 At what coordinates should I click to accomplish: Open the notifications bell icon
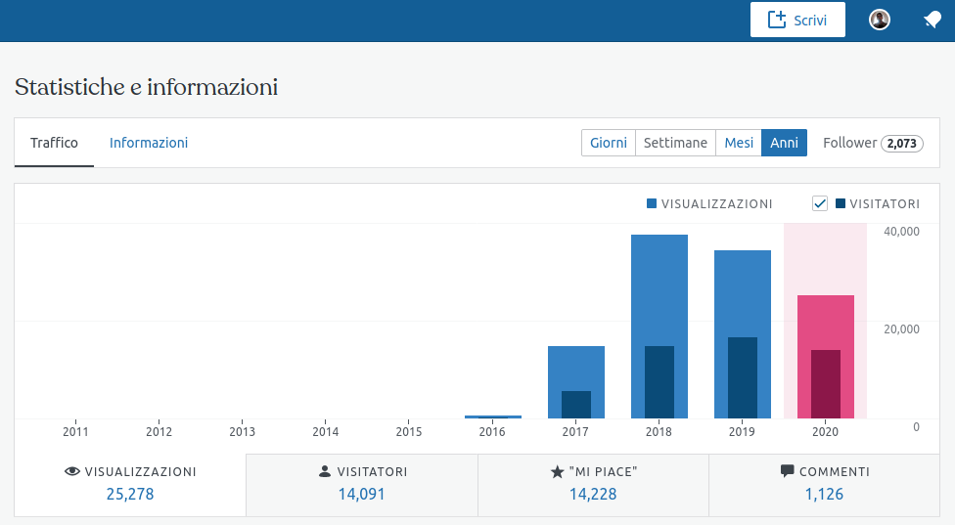pyautogui.click(x=932, y=20)
